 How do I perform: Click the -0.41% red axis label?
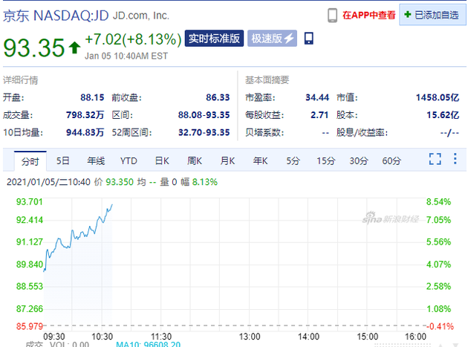point(440,326)
